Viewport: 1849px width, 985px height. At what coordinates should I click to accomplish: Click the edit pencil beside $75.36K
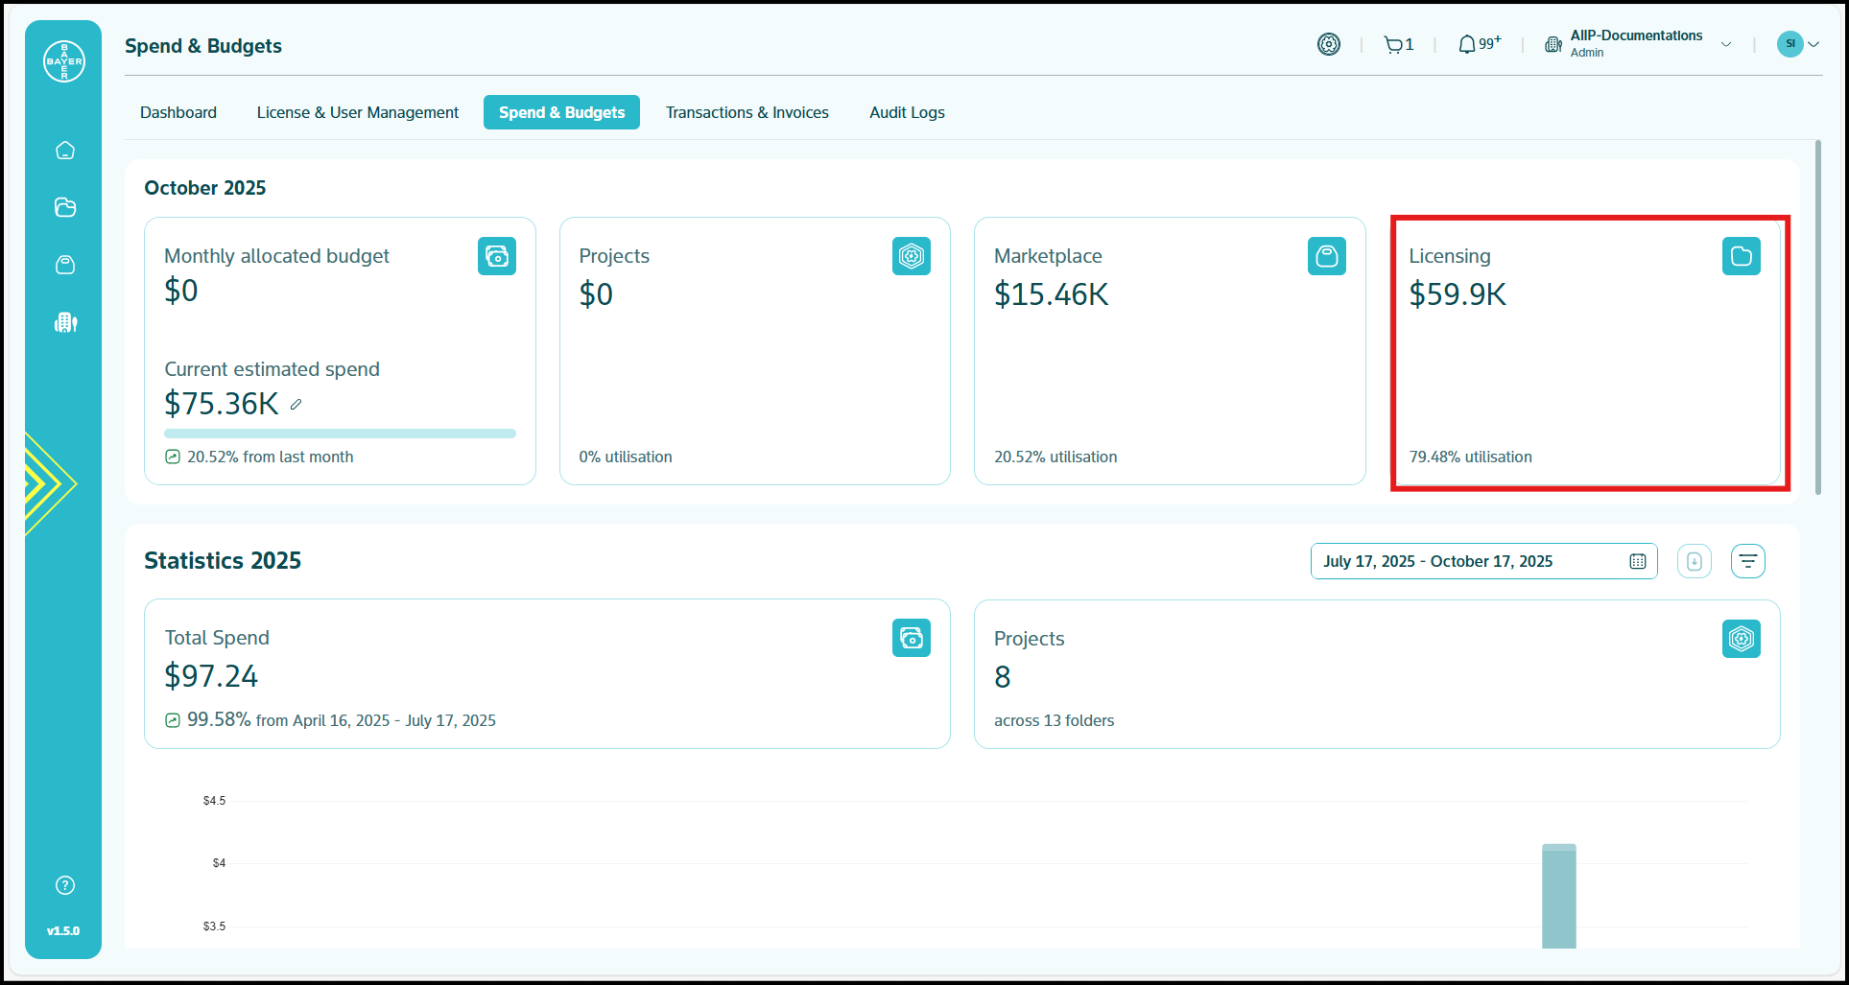coord(296,405)
